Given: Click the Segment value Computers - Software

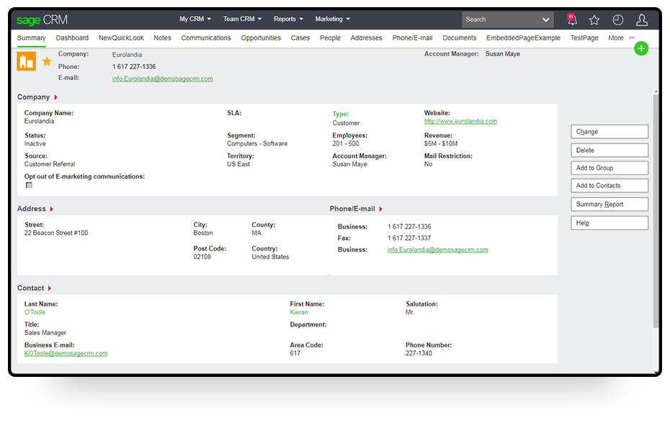Looking at the screenshot, I should pos(257,143).
